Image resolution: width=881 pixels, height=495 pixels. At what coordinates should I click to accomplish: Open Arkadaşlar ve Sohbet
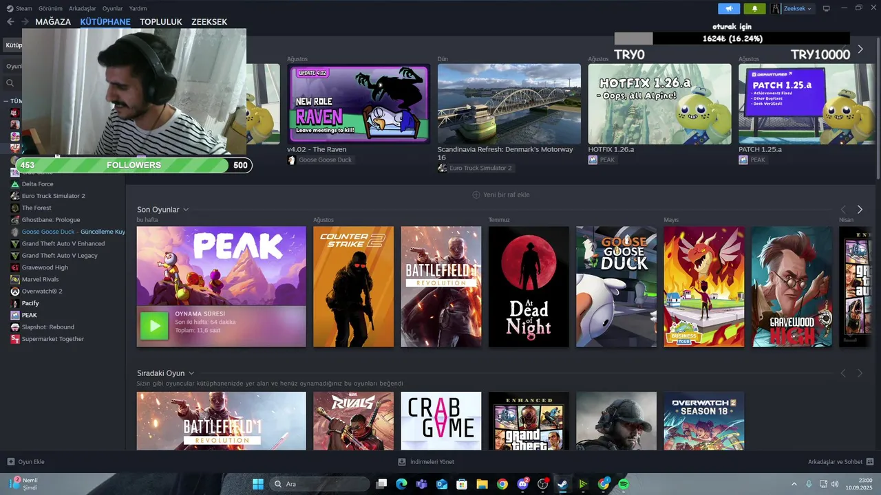coord(841,462)
